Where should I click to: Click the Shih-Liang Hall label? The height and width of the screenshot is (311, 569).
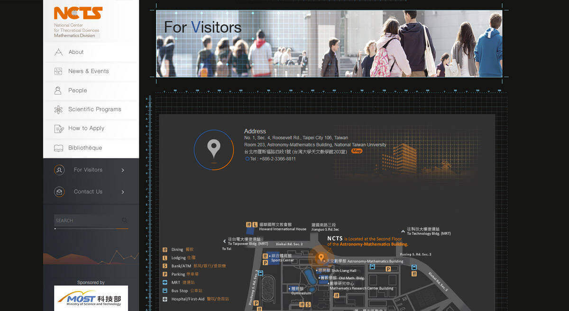click(344, 271)
